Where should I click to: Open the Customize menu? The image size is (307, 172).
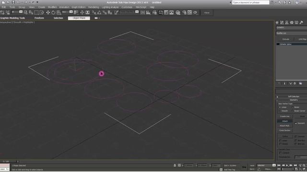[x=127, y=7]
